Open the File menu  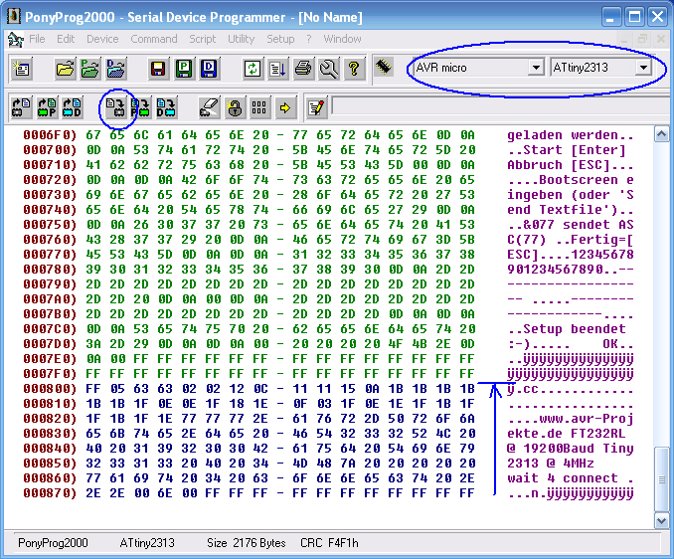click(37, 39)
